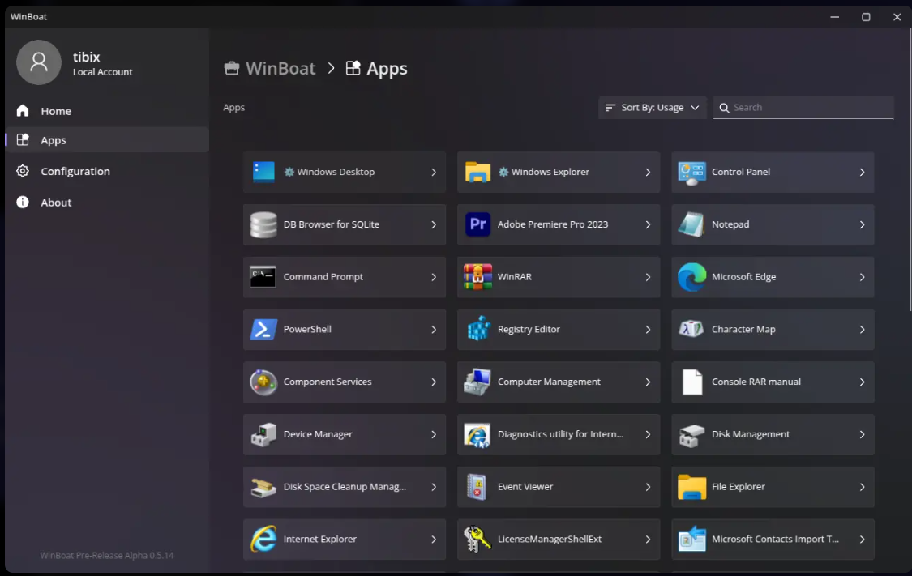Image resolution: width=912 pixels, height=576 pixels.
Task: Expand the Control Panel row chevron
Action: point(862,172)
